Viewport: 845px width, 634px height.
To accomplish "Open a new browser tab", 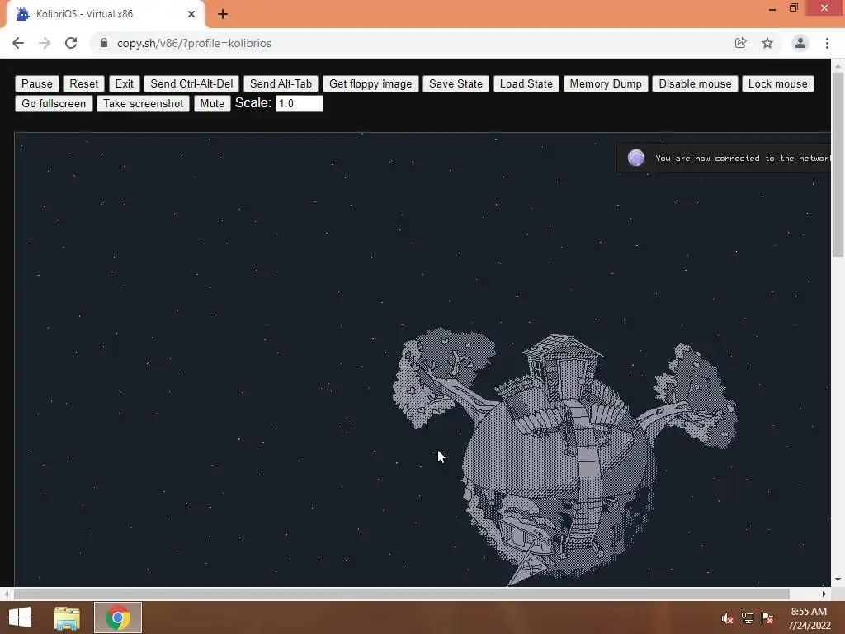I will pyautogui.click(x=223, y=14).
